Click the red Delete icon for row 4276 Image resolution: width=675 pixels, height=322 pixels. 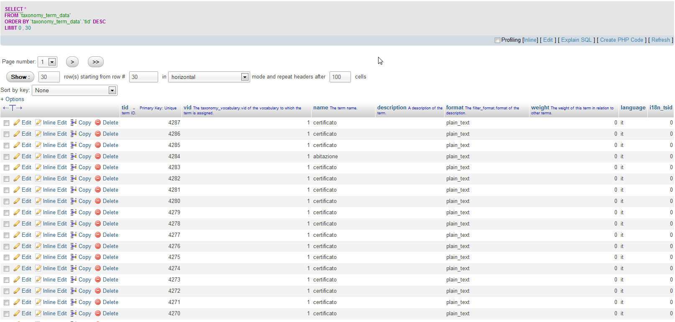click(x=98, y=246)
